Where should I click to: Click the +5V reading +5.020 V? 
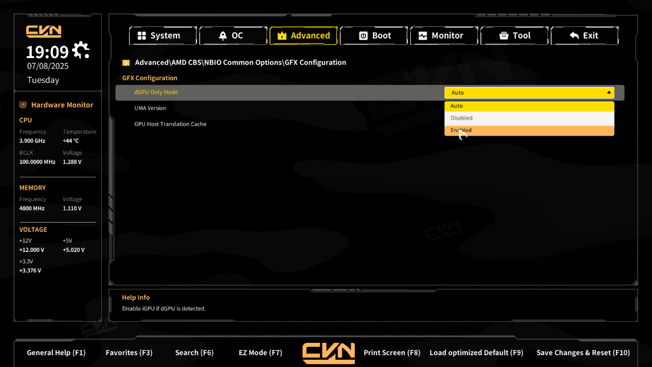tap(74, 250)
